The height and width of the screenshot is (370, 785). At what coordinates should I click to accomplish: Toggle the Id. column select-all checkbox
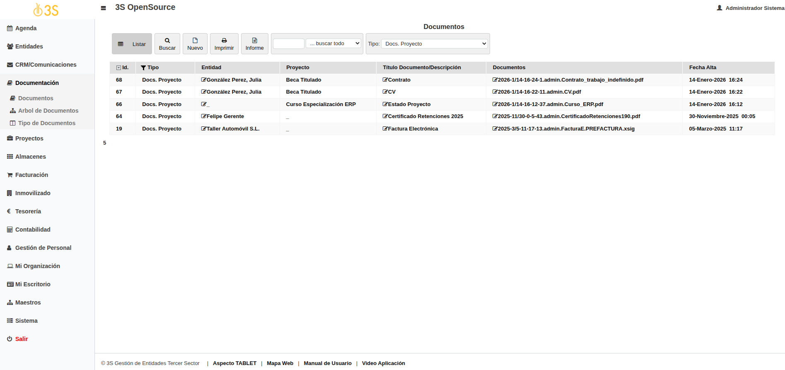pos(119,68)
